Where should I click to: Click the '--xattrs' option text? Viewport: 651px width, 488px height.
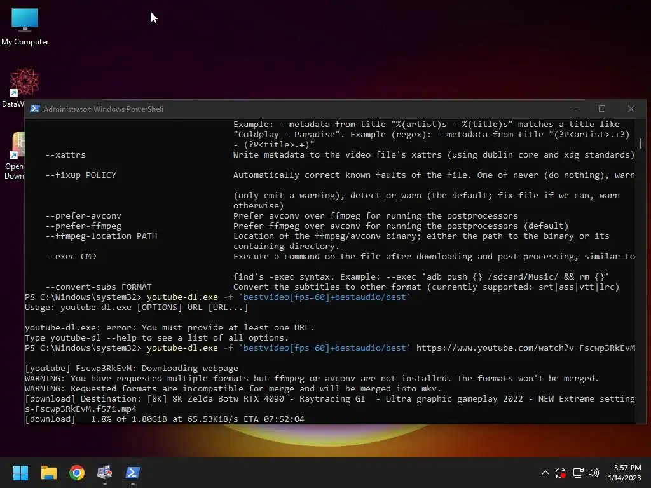[x=65, y=155]
